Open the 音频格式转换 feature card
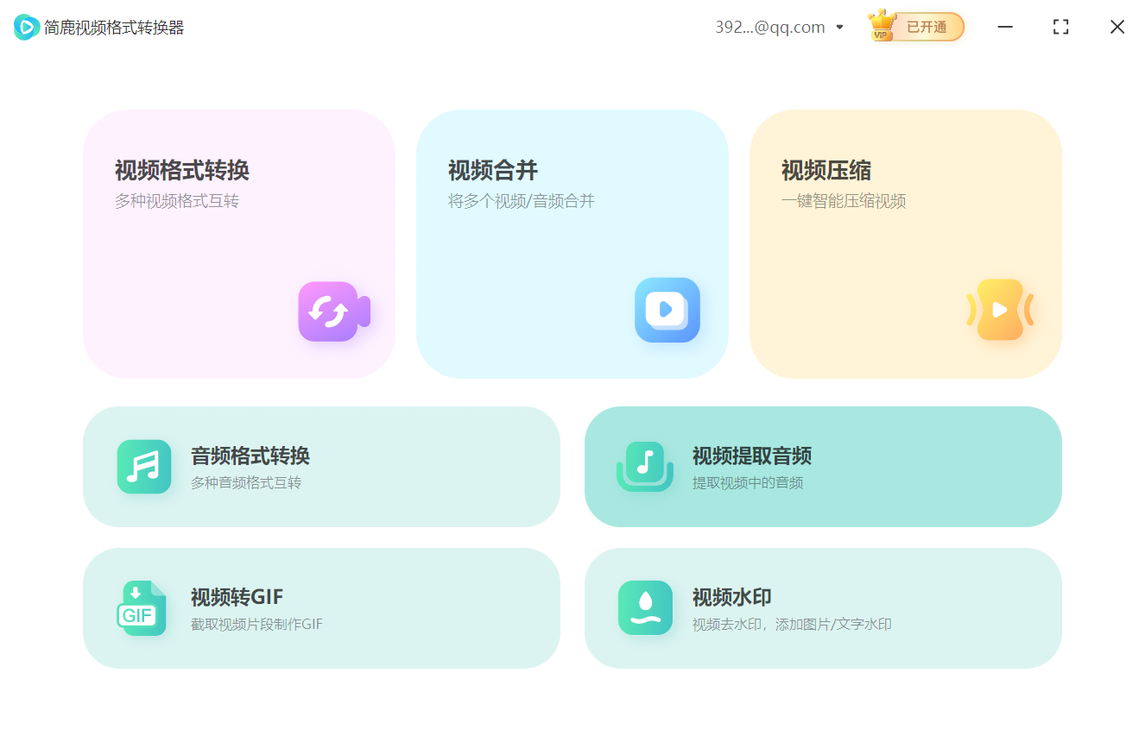Image resolution: width=1145 pixels, height=742 pixels. pos(321,467)
